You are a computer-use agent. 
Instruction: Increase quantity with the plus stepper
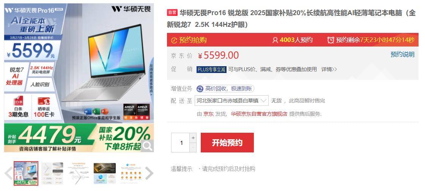tap(193, 138)
